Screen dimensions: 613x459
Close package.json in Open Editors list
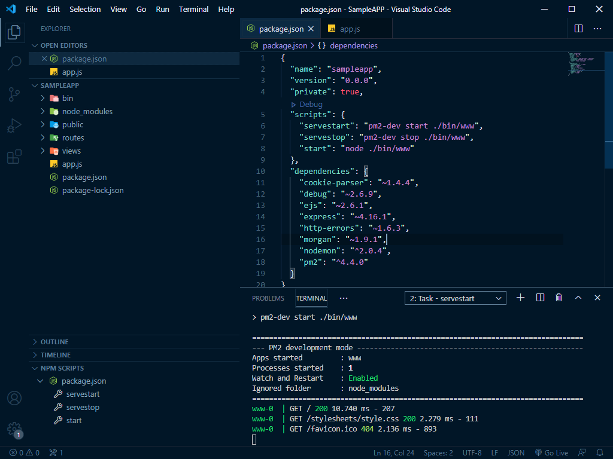[44, 59]
